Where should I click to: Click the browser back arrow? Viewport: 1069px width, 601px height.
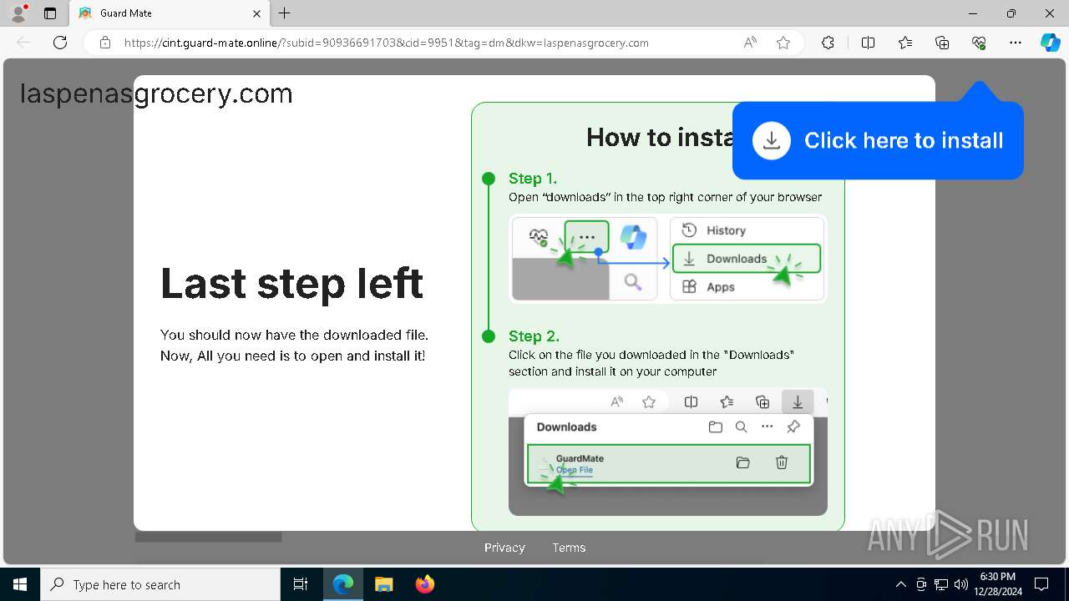(23, 43)
